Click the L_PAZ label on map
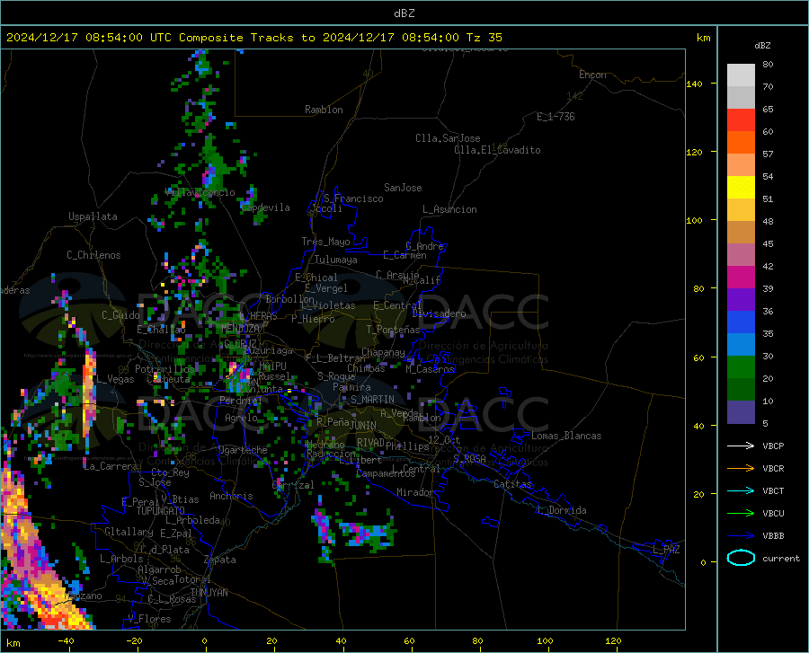This screenshot has width=809, height=653. tap(667, 550)
